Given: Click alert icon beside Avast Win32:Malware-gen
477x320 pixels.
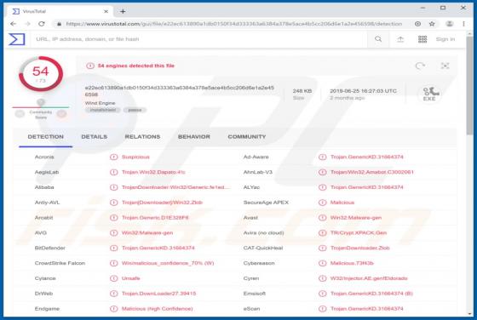Looking at the screenshot, I should coord(322,218).
